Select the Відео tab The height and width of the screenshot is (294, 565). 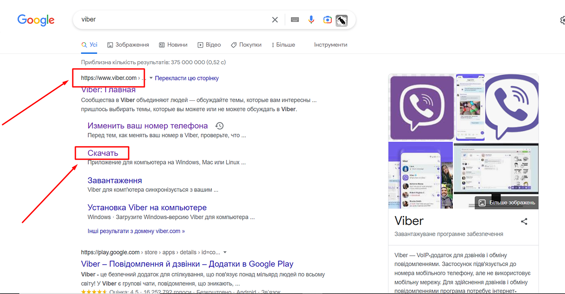coord(209,45)
